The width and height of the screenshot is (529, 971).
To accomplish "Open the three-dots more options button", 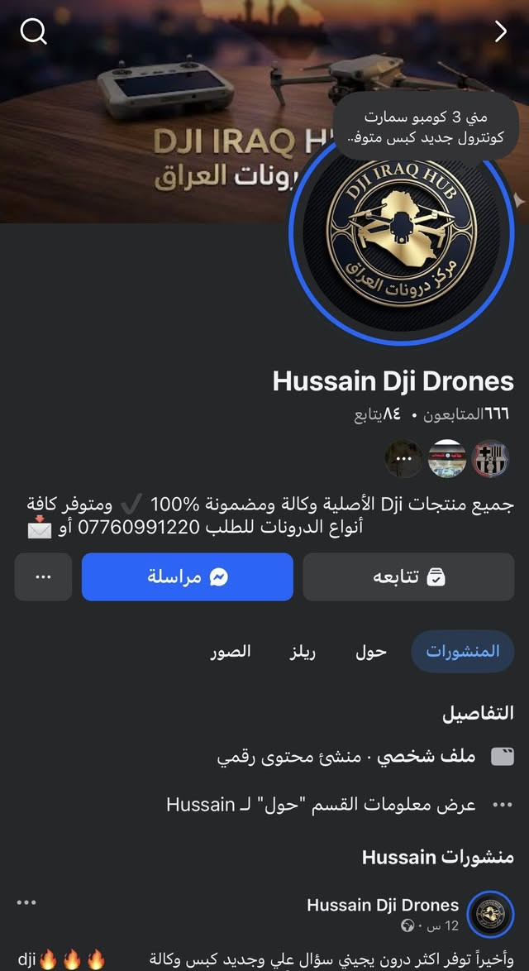I will click(43, 577).
